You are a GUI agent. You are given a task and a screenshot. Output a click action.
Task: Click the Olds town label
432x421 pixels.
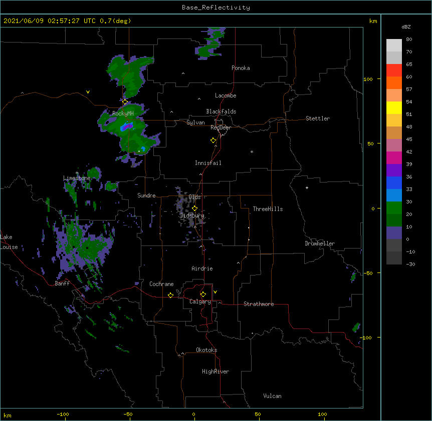pyautogui.click(x=194, y=197)
